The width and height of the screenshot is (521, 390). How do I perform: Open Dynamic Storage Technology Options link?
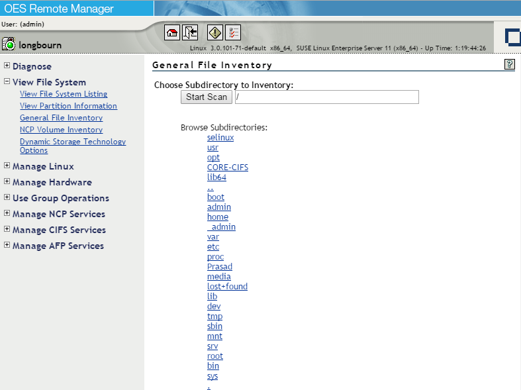coord(73,146)
